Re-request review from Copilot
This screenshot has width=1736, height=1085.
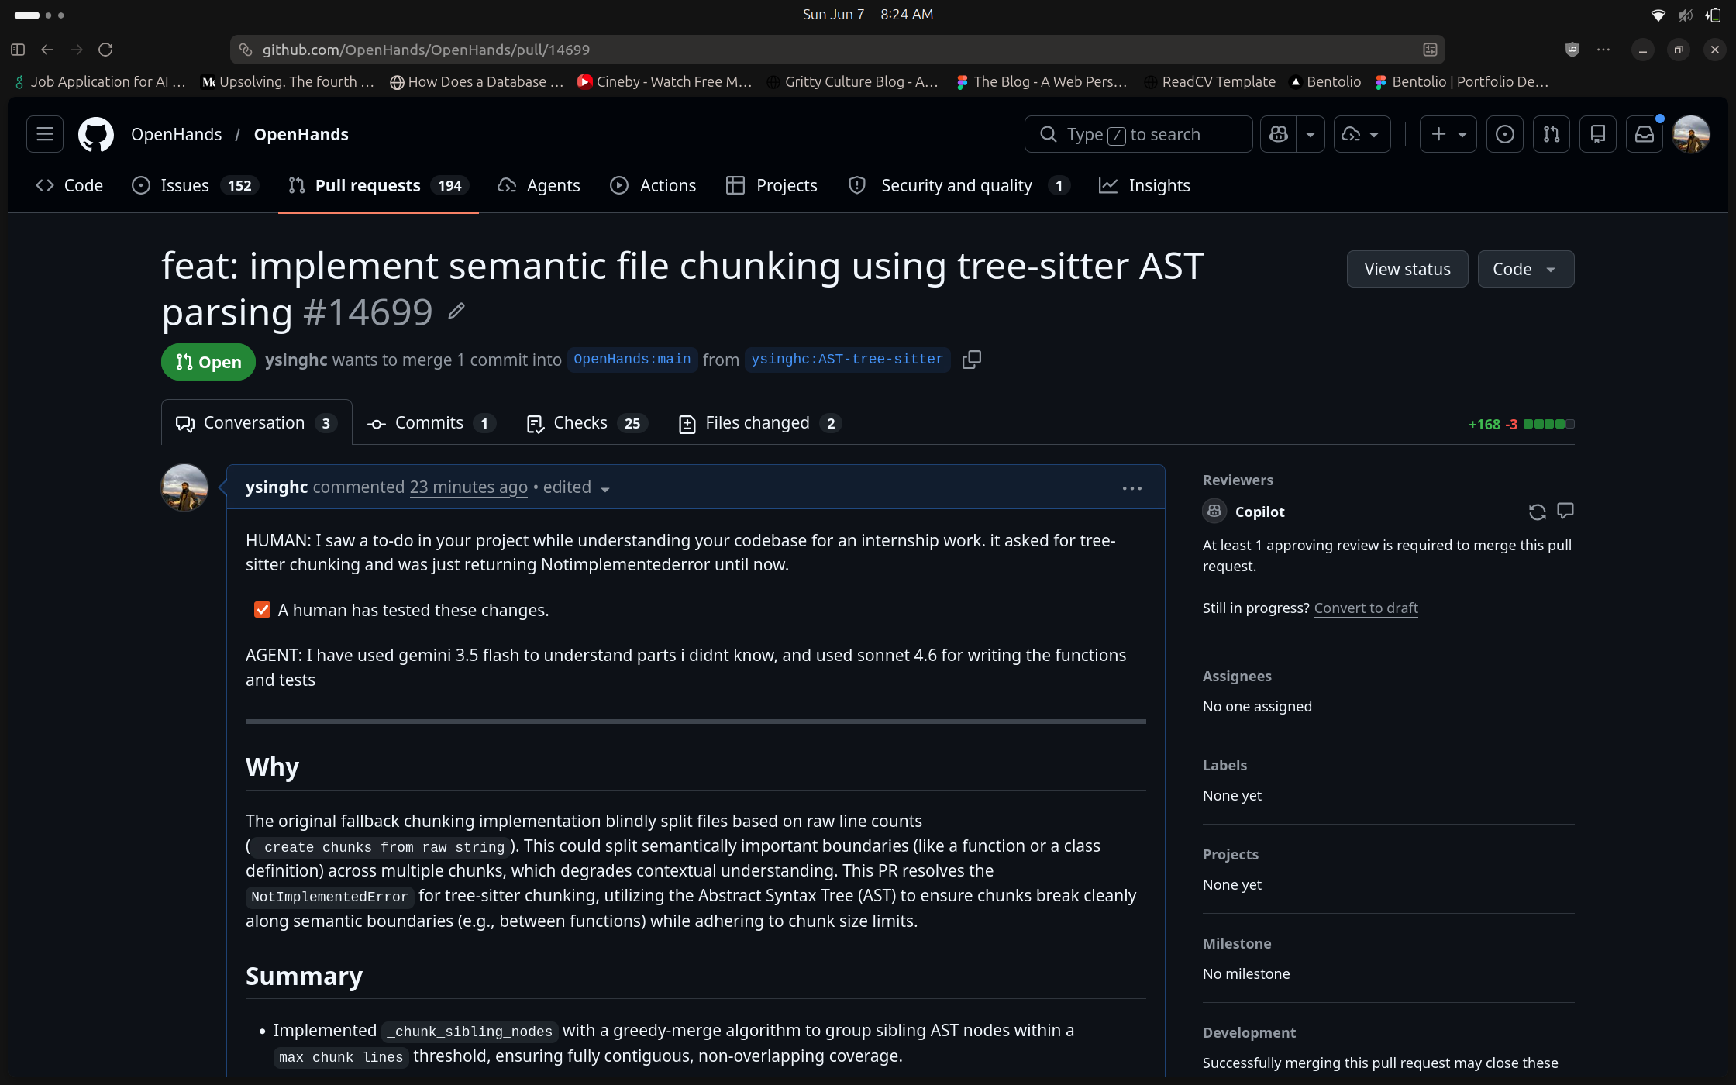click(x=1537, y=511)
